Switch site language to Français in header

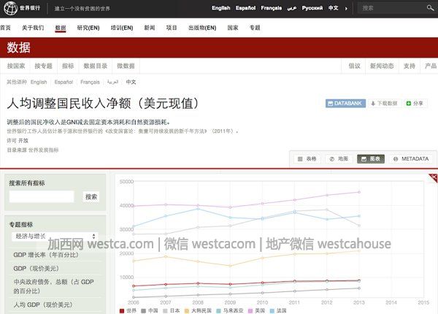(x=272, y=8)
